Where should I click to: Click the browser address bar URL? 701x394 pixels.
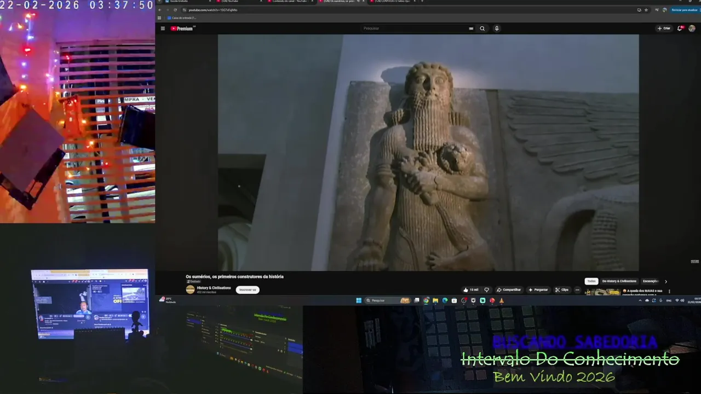tap(213, 10)
